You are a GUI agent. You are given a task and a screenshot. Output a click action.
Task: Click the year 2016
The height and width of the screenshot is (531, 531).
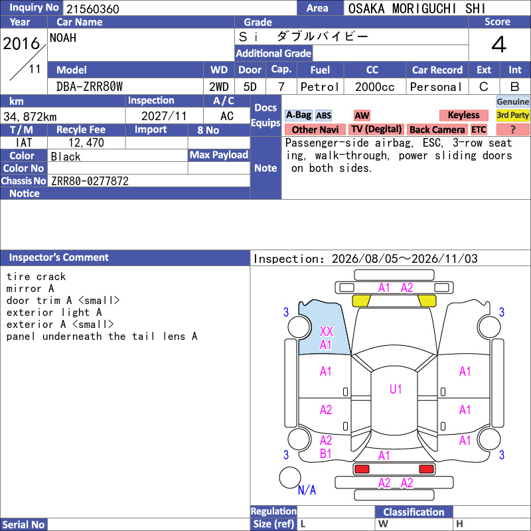pyautogui.click(x=21, y=44)
